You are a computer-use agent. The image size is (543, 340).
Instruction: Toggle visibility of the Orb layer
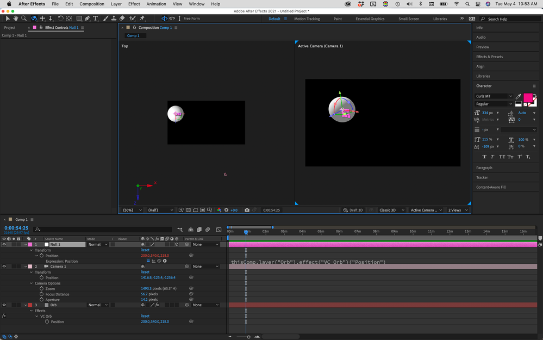tap(4, 305)
